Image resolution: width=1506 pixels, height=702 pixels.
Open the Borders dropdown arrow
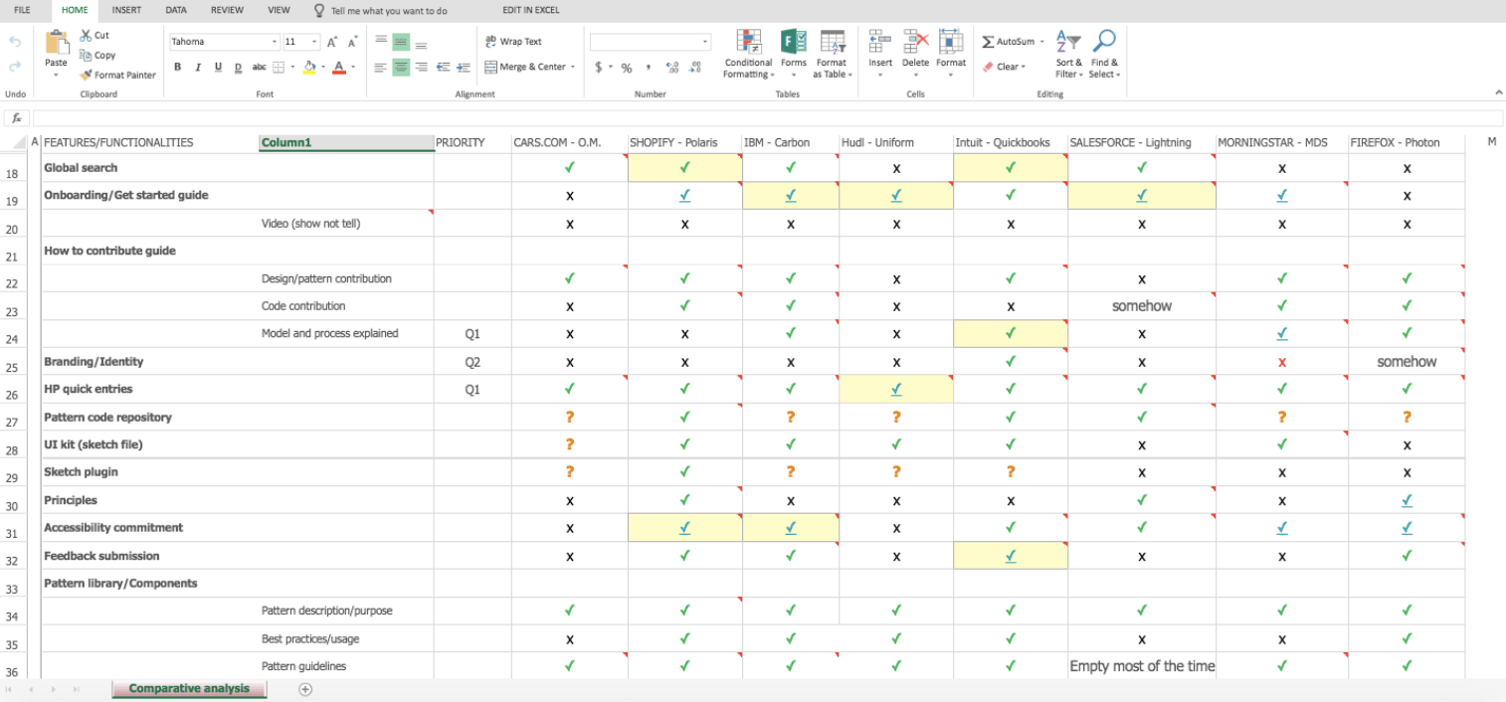tap(291, 68)
